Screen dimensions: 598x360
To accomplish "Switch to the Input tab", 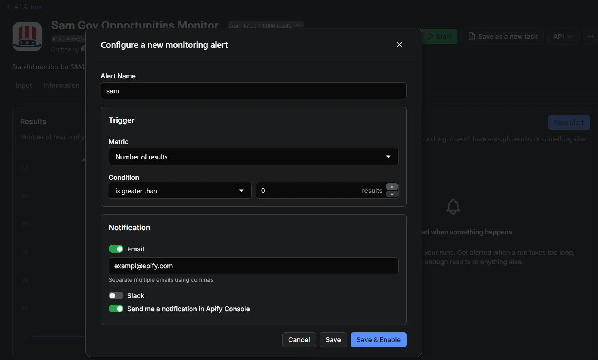I will (24, 85).
